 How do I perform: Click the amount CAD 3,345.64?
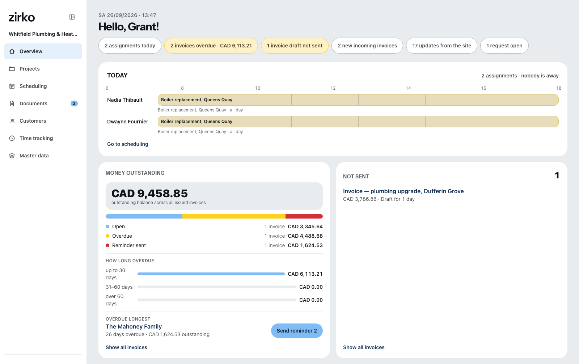tap(305, 227)
